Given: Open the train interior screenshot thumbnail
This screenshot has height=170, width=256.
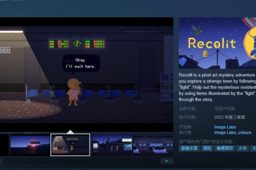Looking at the screenshot, I should (153, 145).
